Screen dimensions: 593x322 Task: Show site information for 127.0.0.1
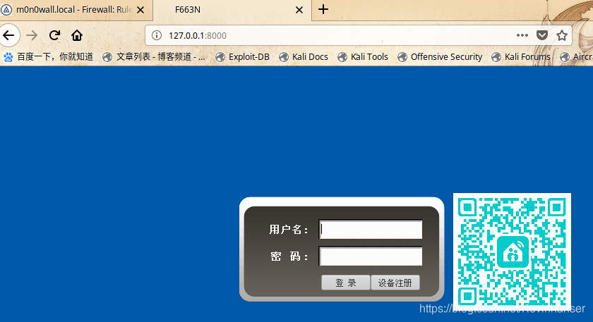157,35
